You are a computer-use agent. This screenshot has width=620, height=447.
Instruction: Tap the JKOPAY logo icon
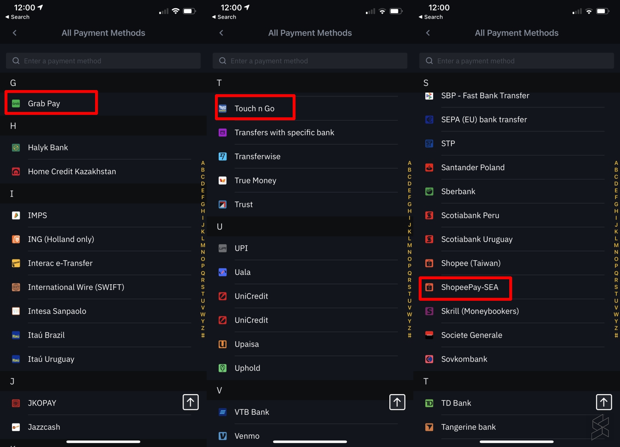pos(16,403)
